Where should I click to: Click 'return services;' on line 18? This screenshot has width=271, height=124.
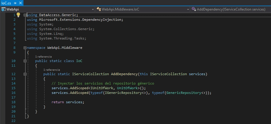(x=68, y=102)
